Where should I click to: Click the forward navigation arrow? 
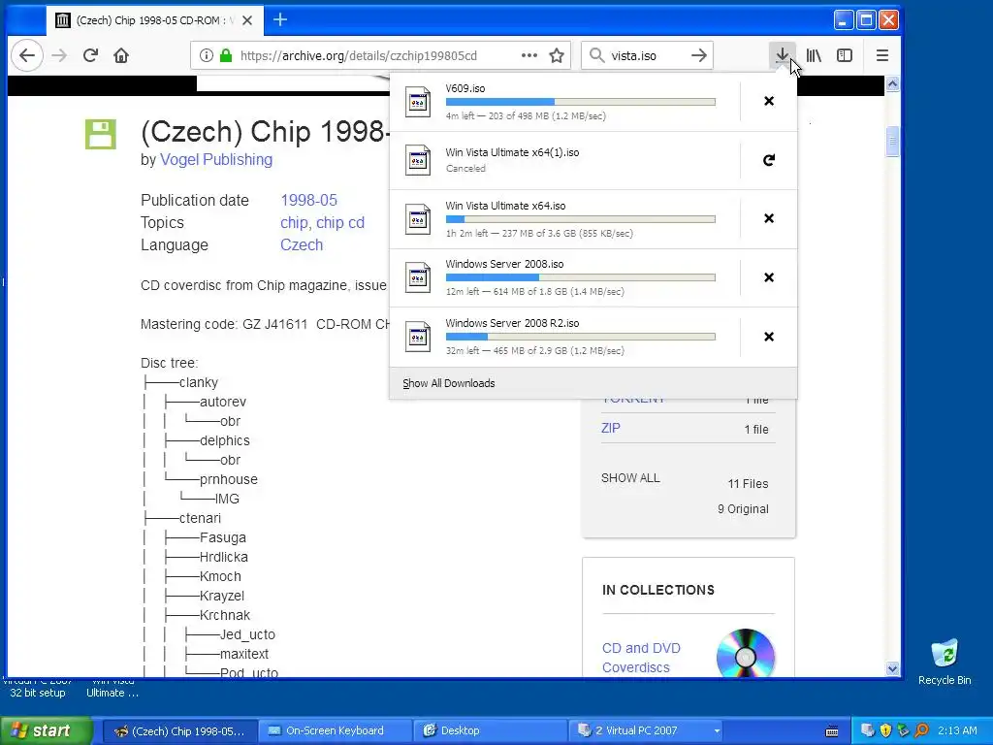point(59,55)
